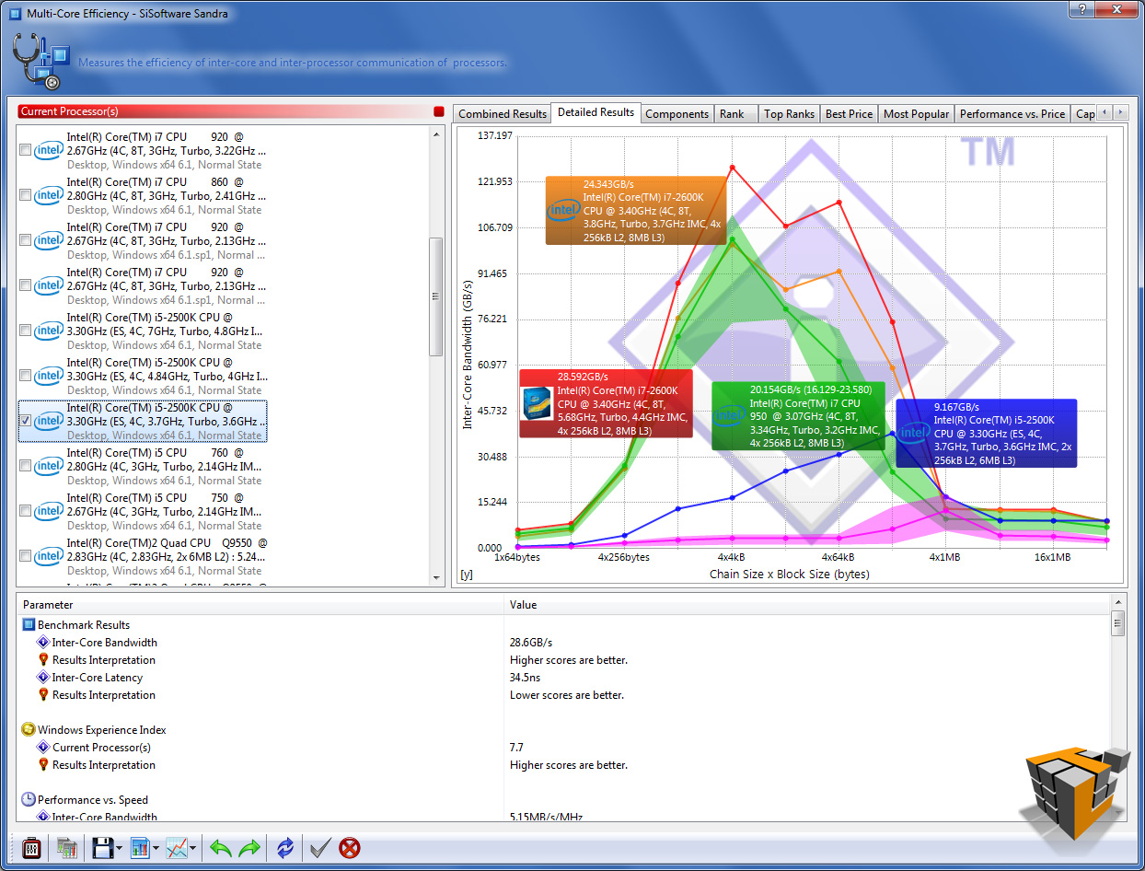1145x871 pixels.
Task: Select the Windows Experience Index 7.7 value
Action: point(516,748)
